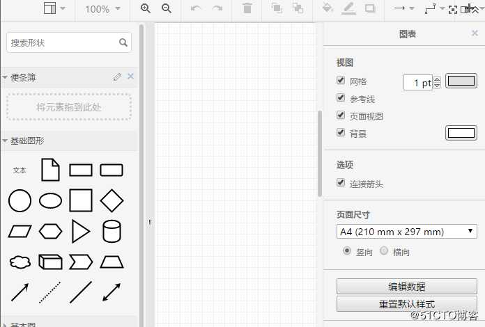
Task: Click the zoom out magnifier
Action: click(167, 8)
